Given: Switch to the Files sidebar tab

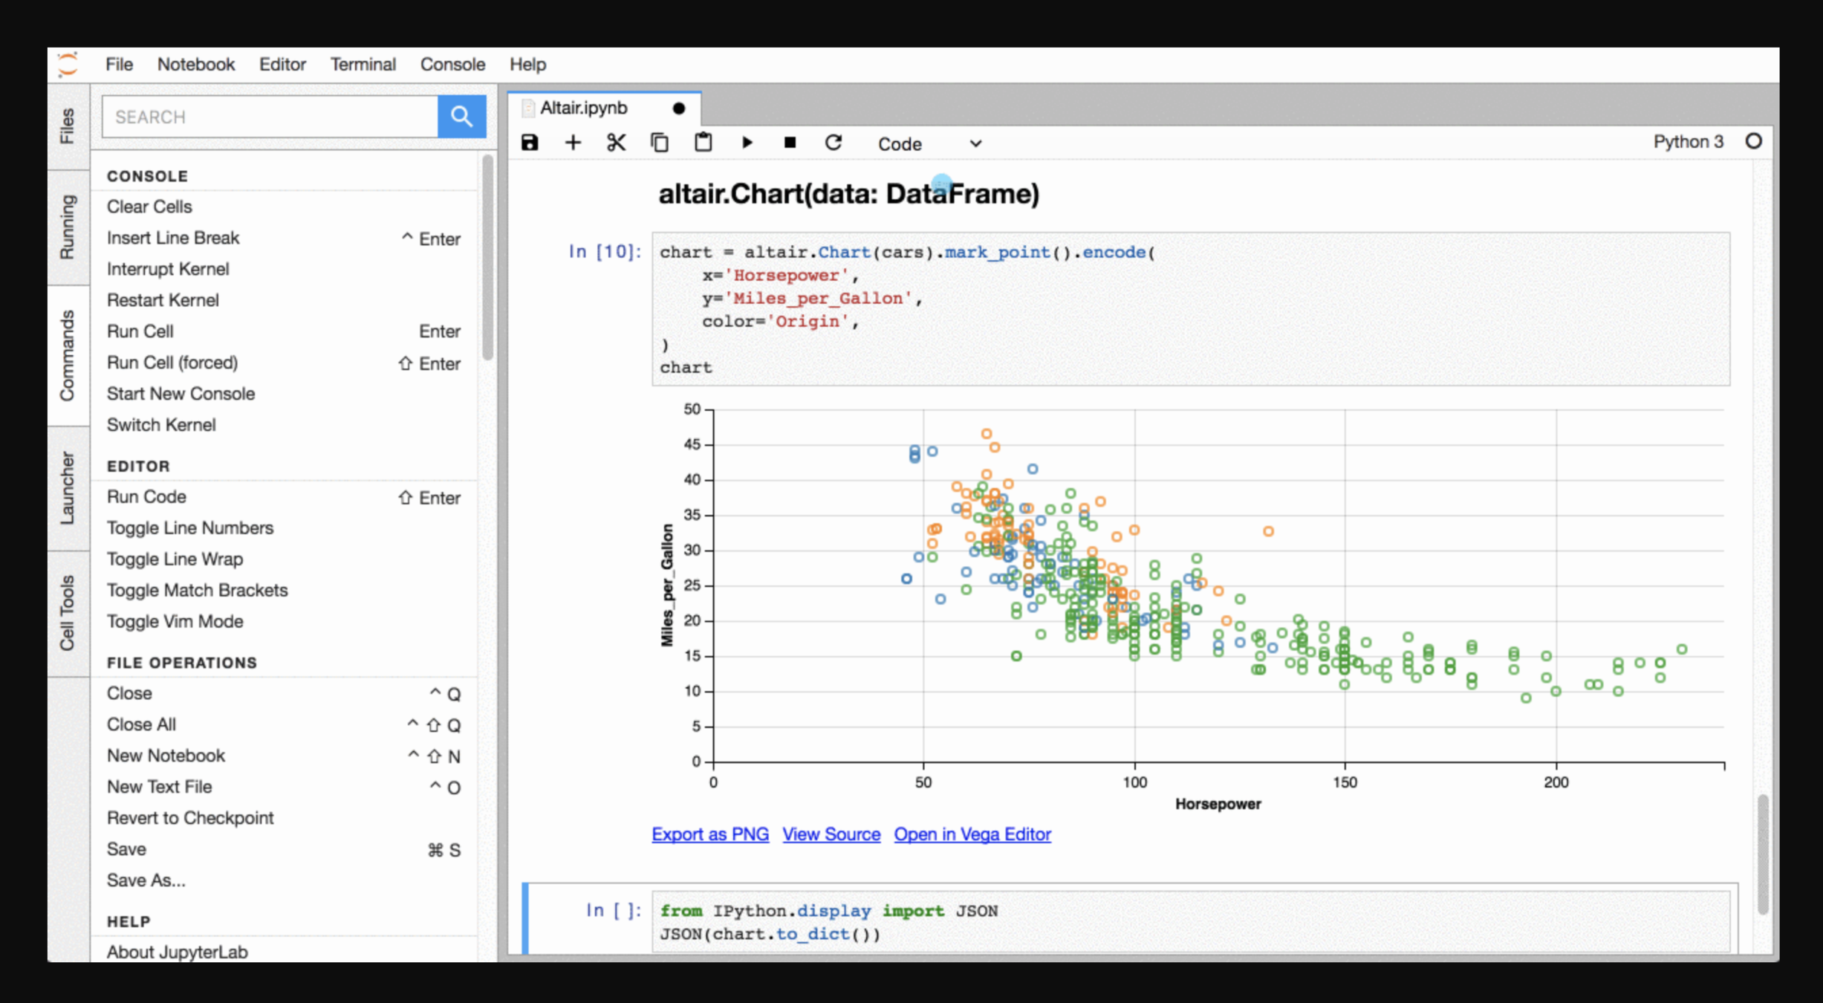Looking at the screenshot, I should (68, 126).
